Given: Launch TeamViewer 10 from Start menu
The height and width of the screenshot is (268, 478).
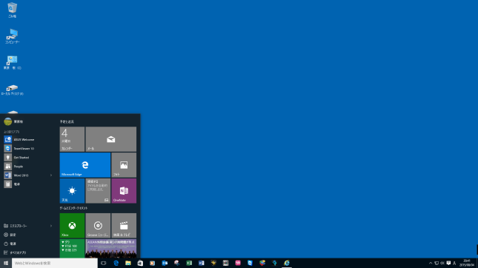Looking at the screenshot, I should (x=29, y=148).
